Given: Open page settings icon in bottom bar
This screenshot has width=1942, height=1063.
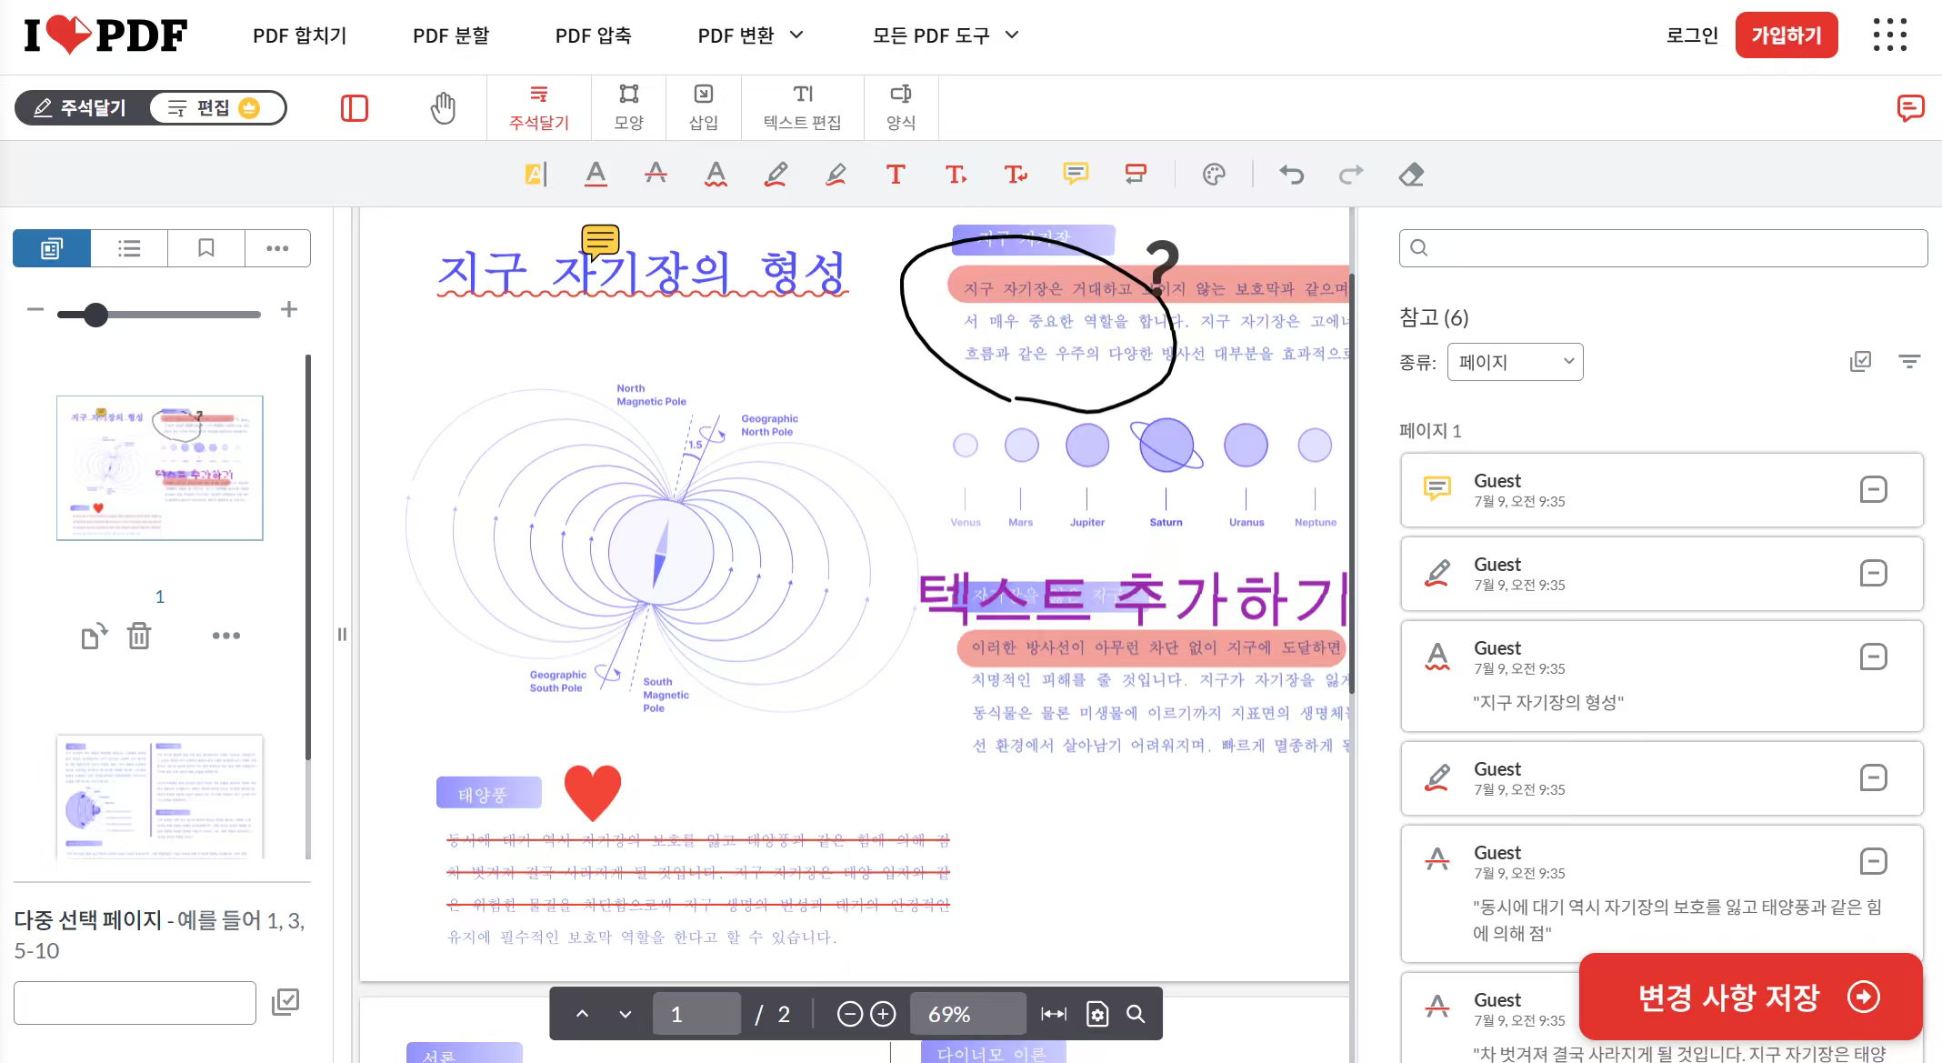Looking at the screenshot, I should coord(1097,1014).
